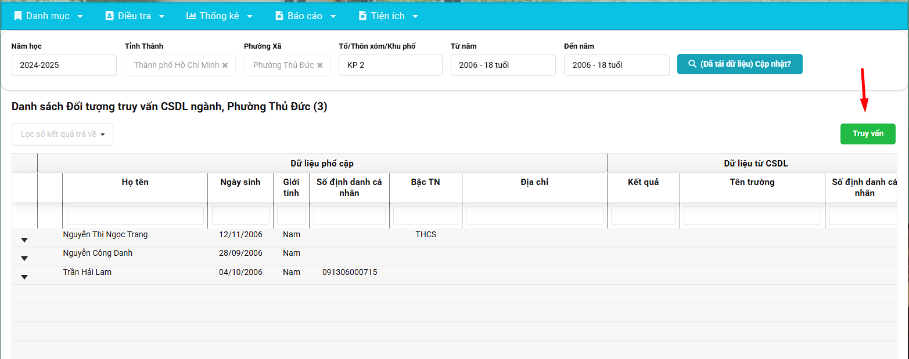Expand row for Nguyễn Thị Ngọc Trang
Viewport: 909px width, 359px height.
pos(24,240)
